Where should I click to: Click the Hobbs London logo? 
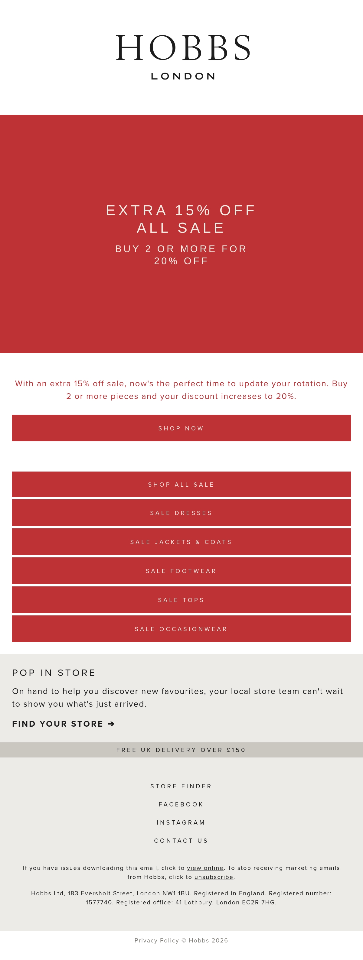coord(183,57)
